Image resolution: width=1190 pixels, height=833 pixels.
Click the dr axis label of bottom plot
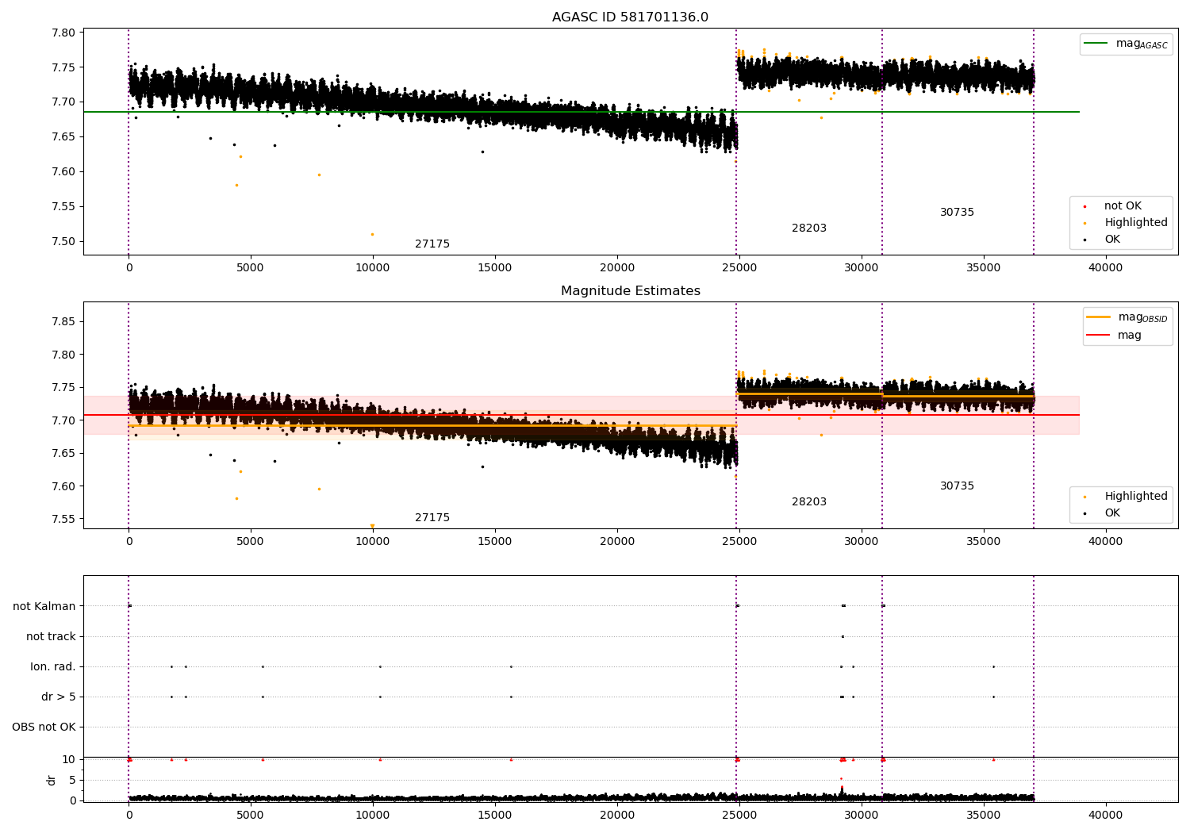pos(52,780)
